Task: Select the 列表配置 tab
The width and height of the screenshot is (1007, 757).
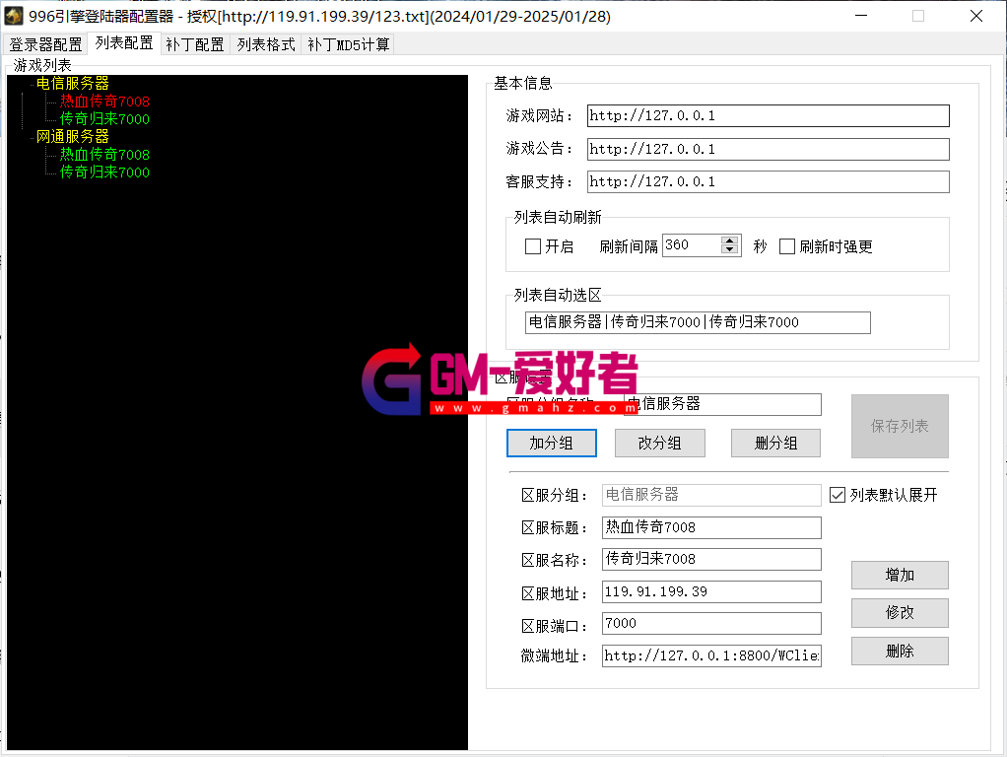Action: 124,43
